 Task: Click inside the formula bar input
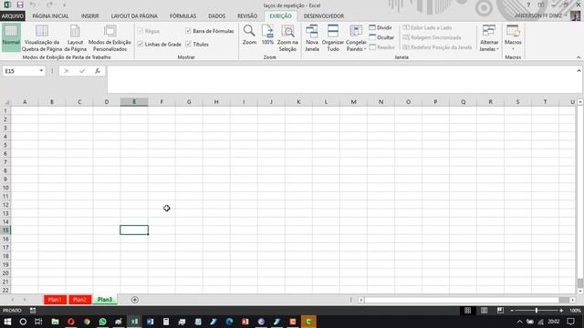point(341,79)
